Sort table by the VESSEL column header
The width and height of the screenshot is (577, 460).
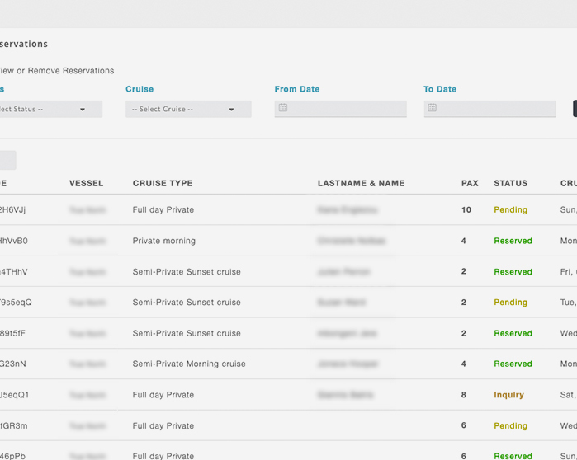point(86,183)
